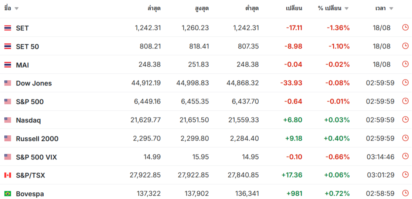Click the clock icon in Russell 2000 row
Screen dimensions: 412x199
click(x=405, y=138)
